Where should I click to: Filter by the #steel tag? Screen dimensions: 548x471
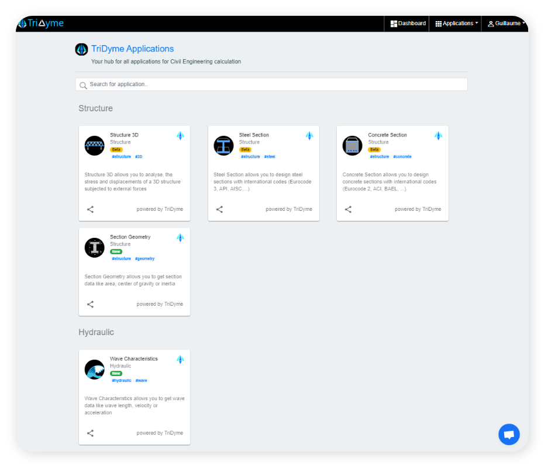[x=269, y=156]
